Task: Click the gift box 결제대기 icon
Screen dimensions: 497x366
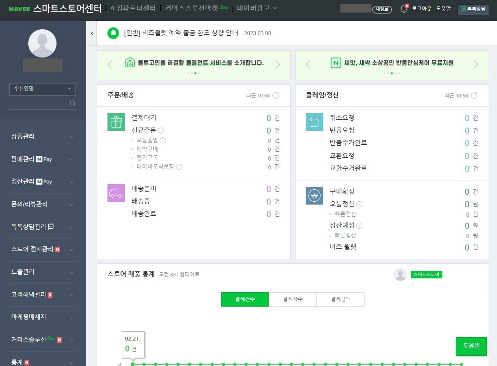Action: click(x=116, y=122)
